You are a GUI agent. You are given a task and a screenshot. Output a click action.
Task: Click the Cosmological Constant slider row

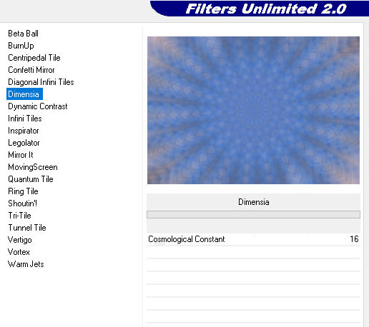click(x=253, y=239)
